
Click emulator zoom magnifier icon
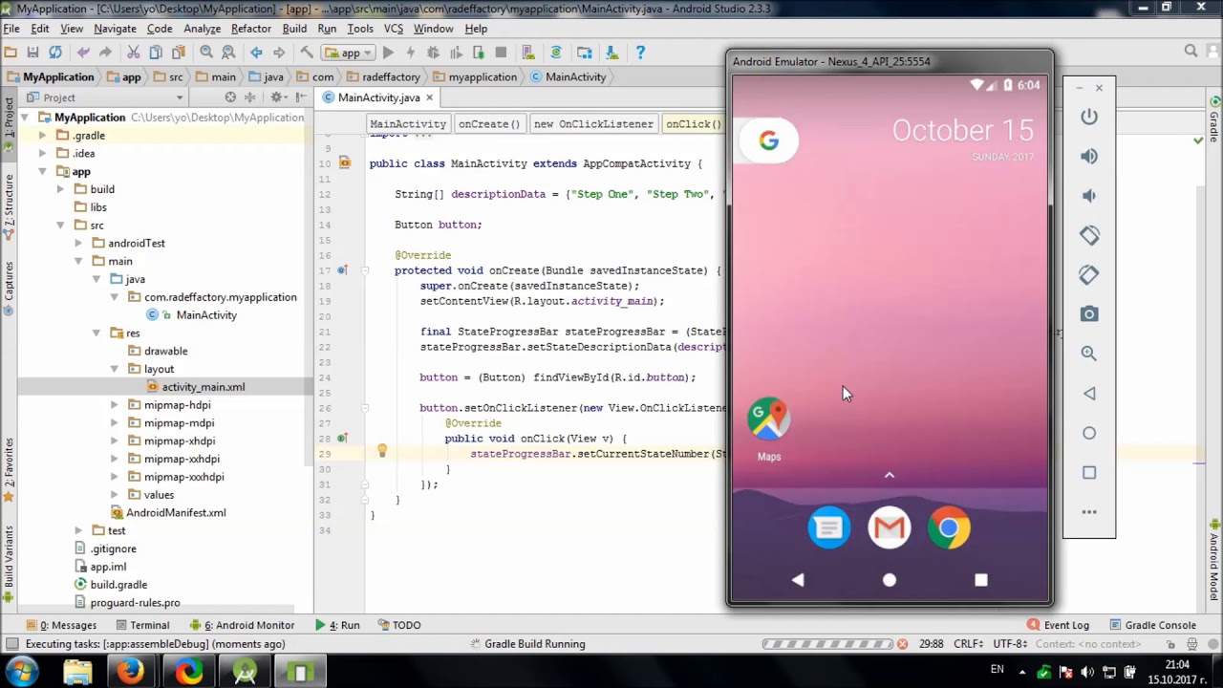1088,354
